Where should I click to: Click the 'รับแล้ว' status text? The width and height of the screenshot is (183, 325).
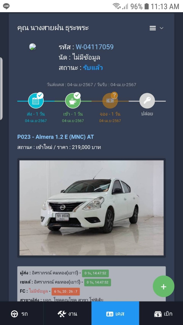(93, 68)
